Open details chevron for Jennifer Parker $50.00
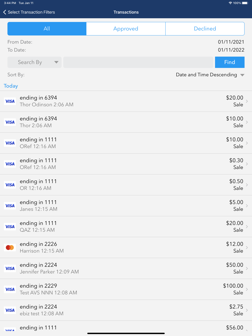Screen dimensions: 252x336 click(x=247, y=268)
